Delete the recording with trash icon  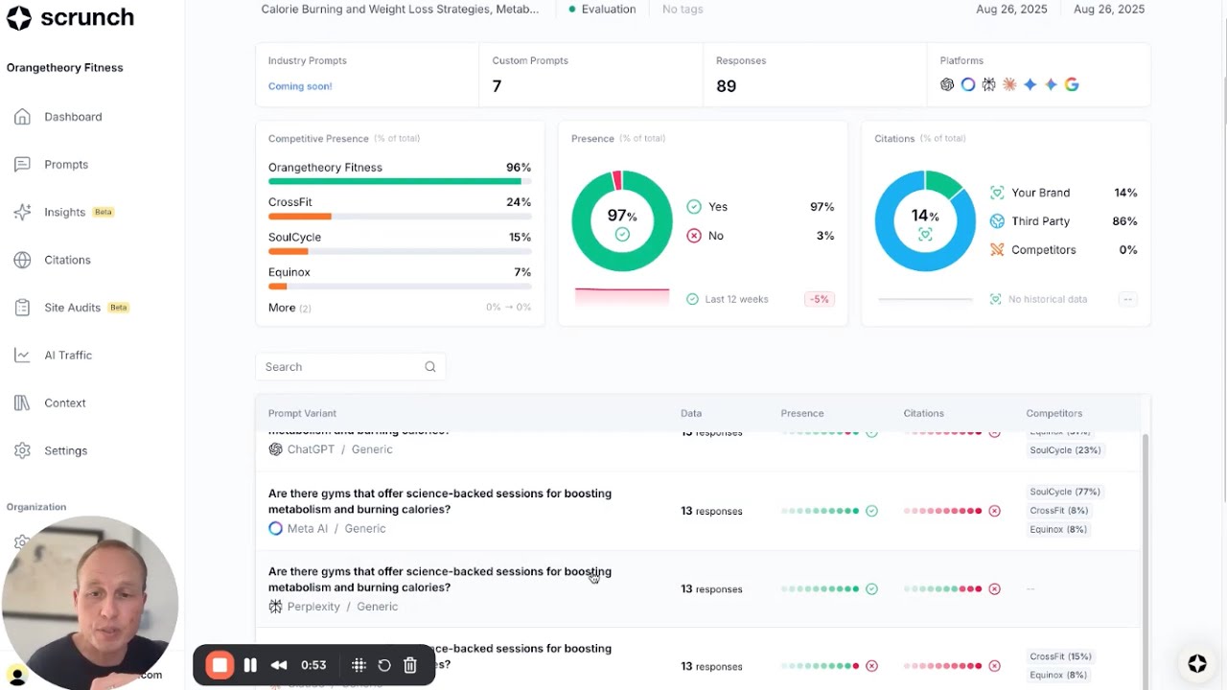coord(409,665)
